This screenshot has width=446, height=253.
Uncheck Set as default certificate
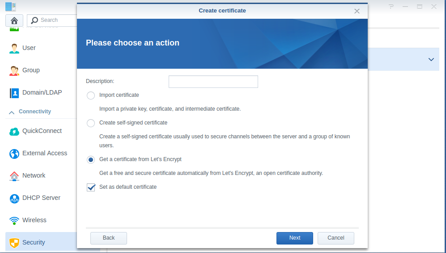pos(91,187)
